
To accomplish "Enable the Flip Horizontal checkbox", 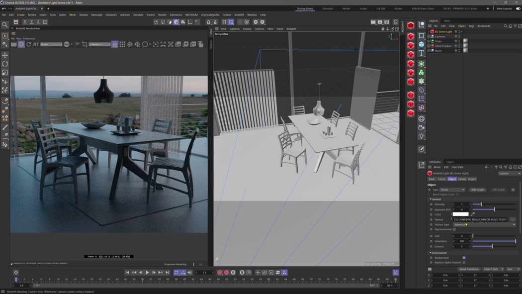I will (454, 230).
